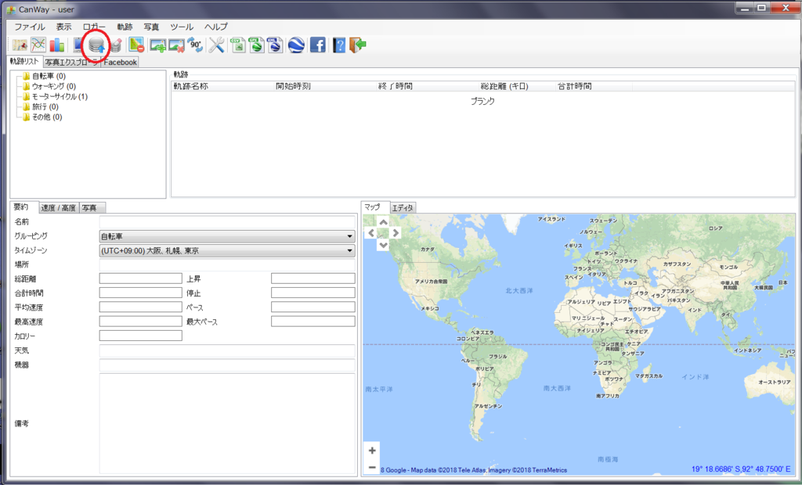Zoom out the map with minus button
The image size is (802, 485).
pos(372,467)
